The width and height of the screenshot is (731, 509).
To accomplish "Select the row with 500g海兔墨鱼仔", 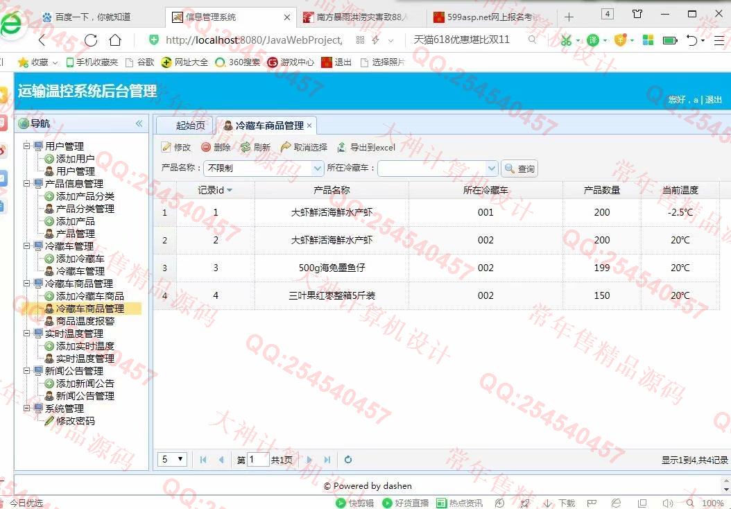I will 436,268.
